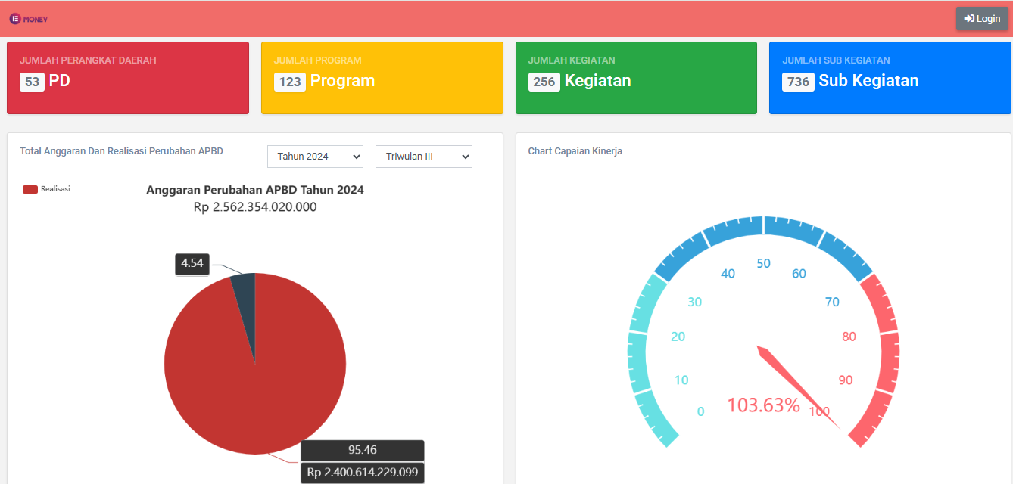
Task: Open the Jumlah Kegiatan green card
Action: pyautogui.click(x=636, y=78)
